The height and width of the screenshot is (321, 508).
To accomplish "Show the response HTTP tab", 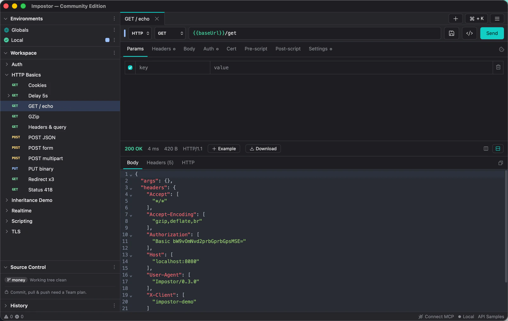I will pos(188,162).
